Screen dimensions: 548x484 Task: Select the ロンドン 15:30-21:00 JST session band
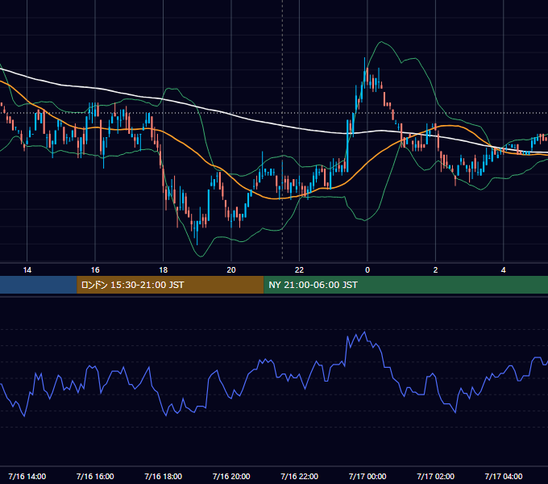click(x=170, y=285)
